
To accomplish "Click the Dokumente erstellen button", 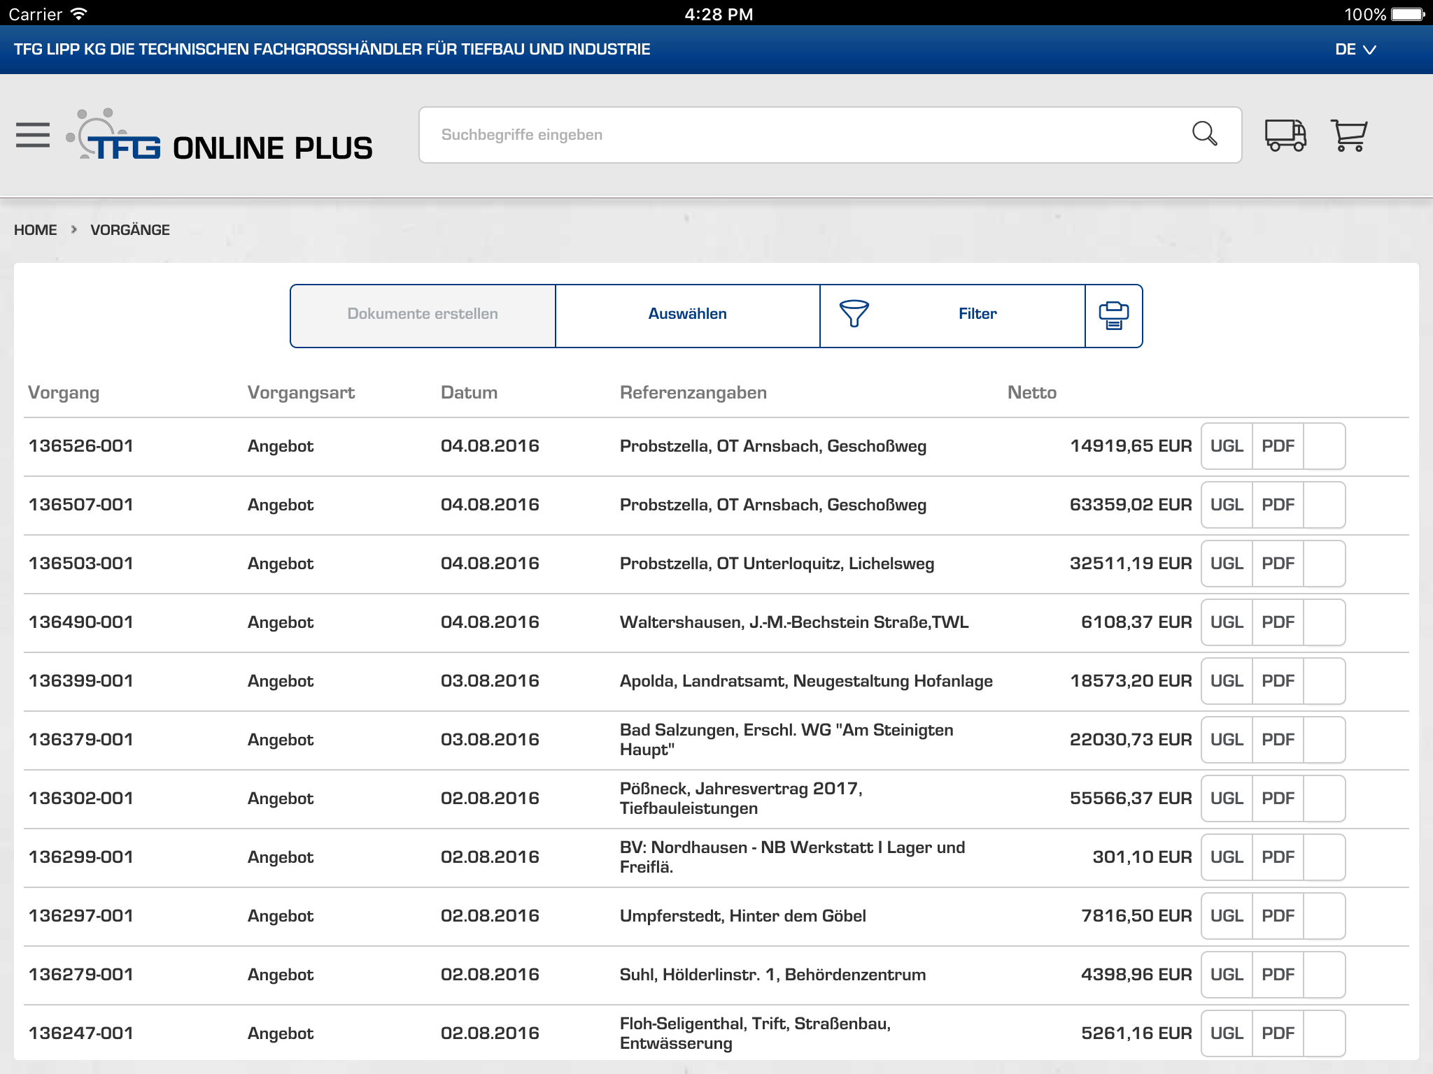I will click(x=423, y=315).
